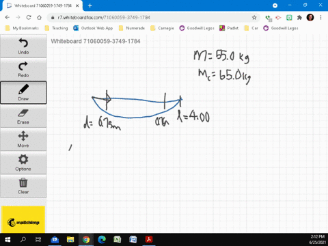This screenshot has height=246, width=328.
Task: Select the Draw pencil tool
Action: tap(23, 93)
